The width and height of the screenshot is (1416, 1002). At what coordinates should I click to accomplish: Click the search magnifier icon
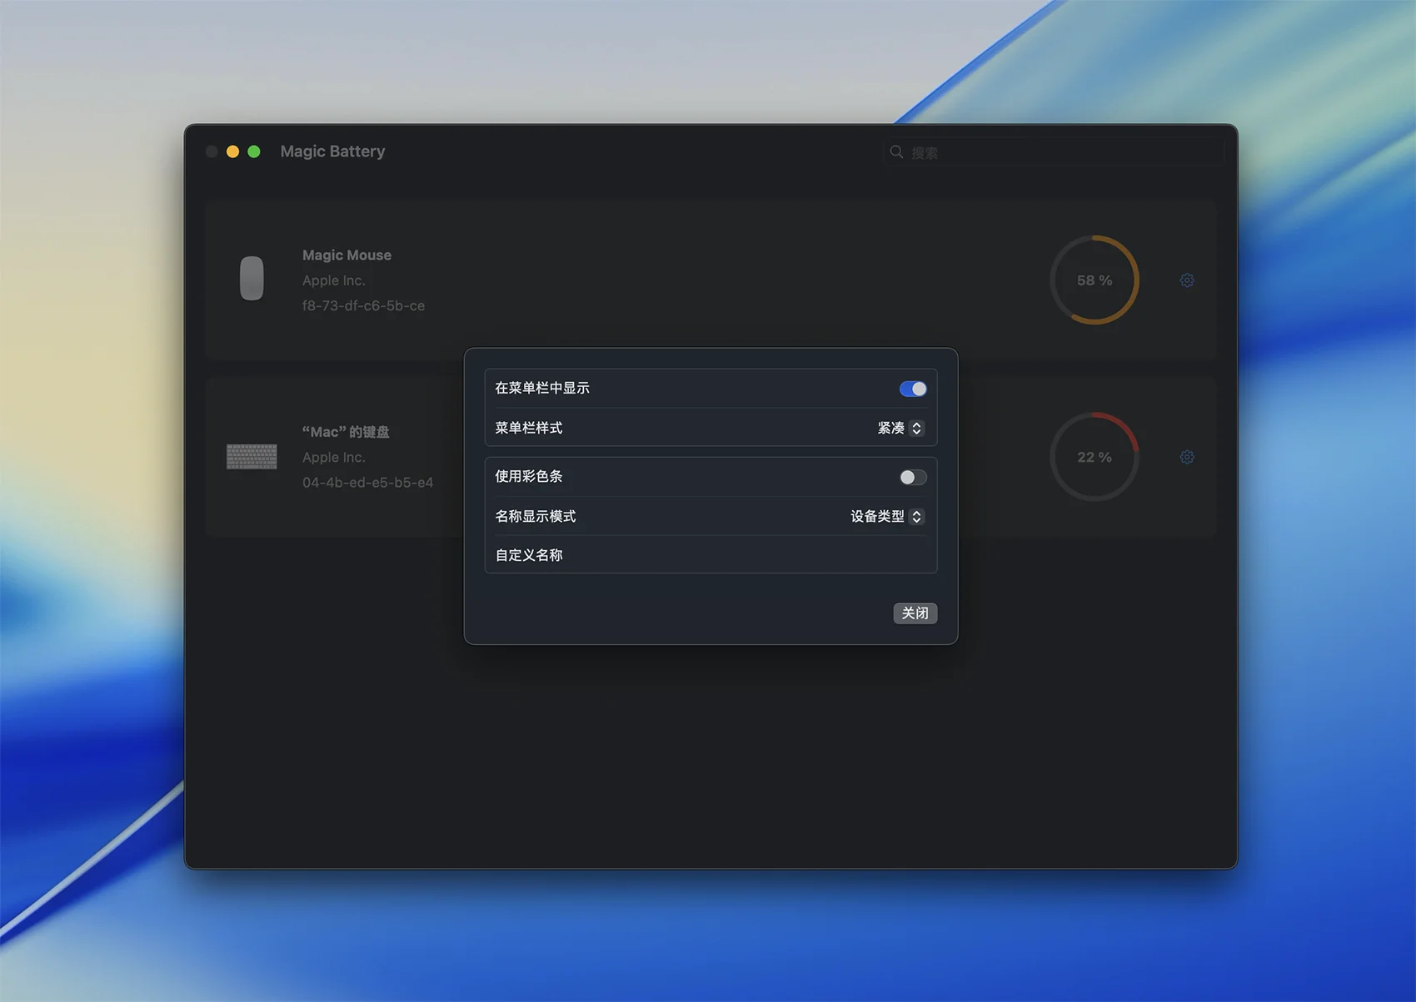click(896, 151)
